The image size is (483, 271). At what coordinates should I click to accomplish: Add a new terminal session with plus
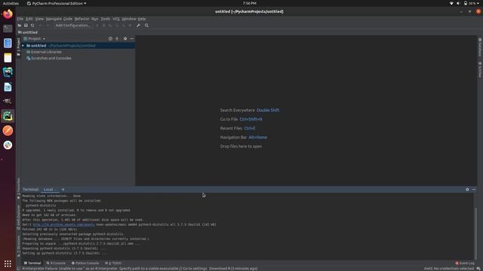point(63,190)
